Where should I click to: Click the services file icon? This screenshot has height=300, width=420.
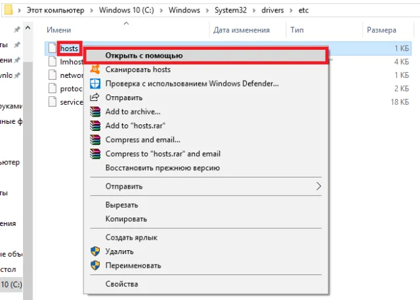coord(52,102)
